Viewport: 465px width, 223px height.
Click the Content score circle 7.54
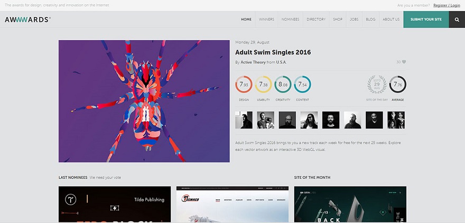tap(302, 85)
